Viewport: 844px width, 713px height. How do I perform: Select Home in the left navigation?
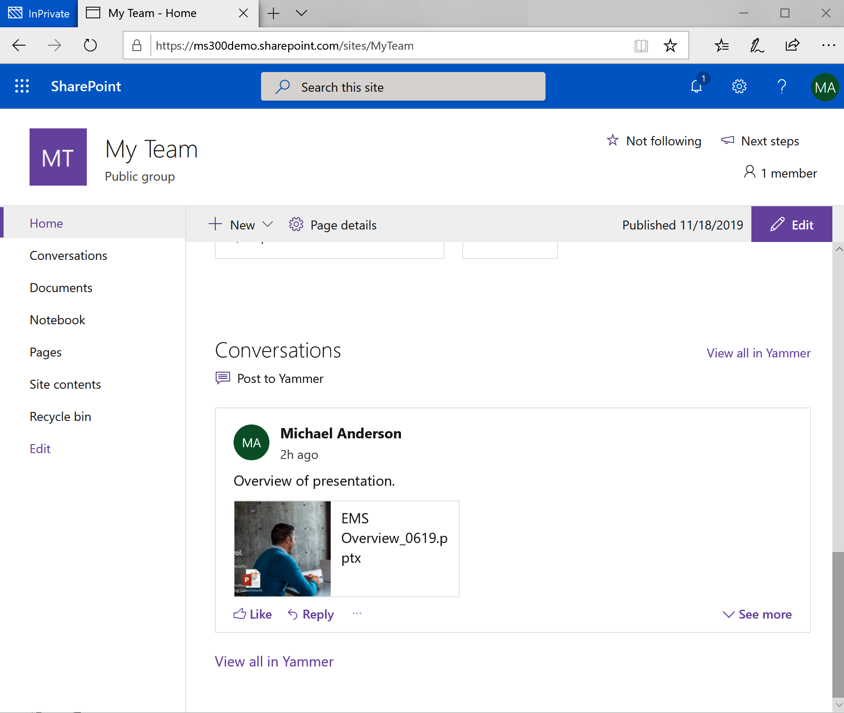point(93,223)
